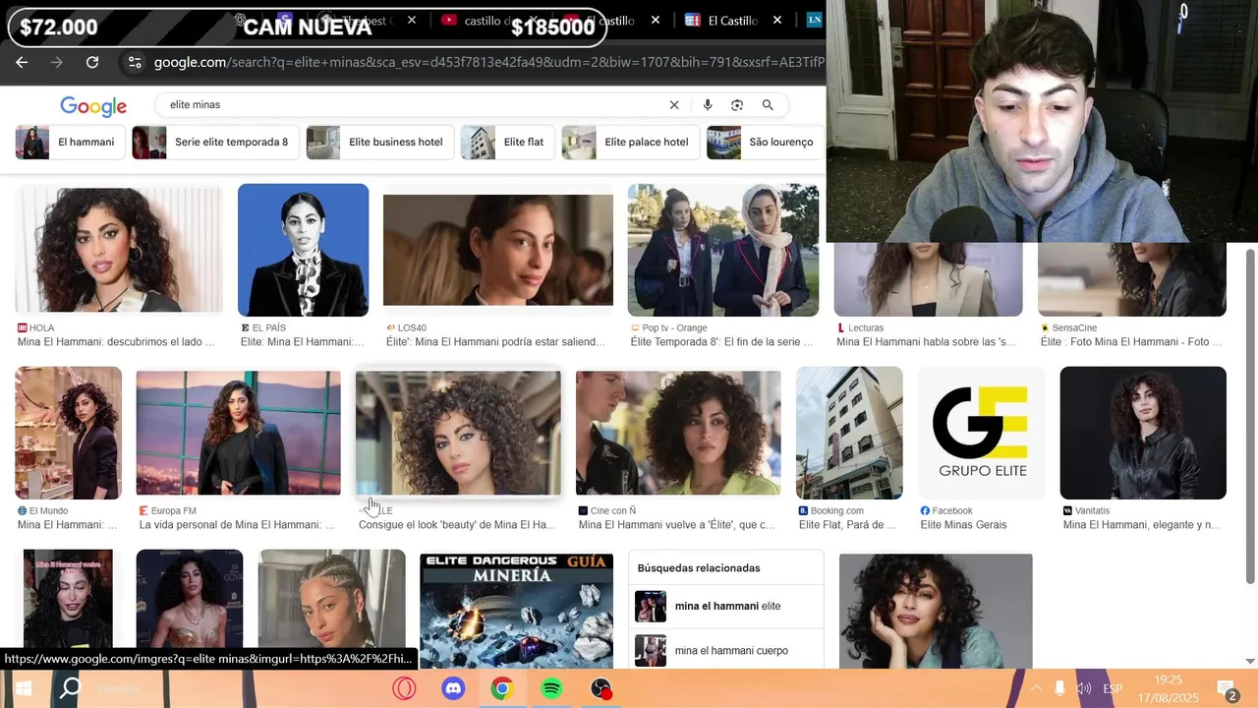
Task: Open the El Mundo image thumbnail
Action: point(68,433)
